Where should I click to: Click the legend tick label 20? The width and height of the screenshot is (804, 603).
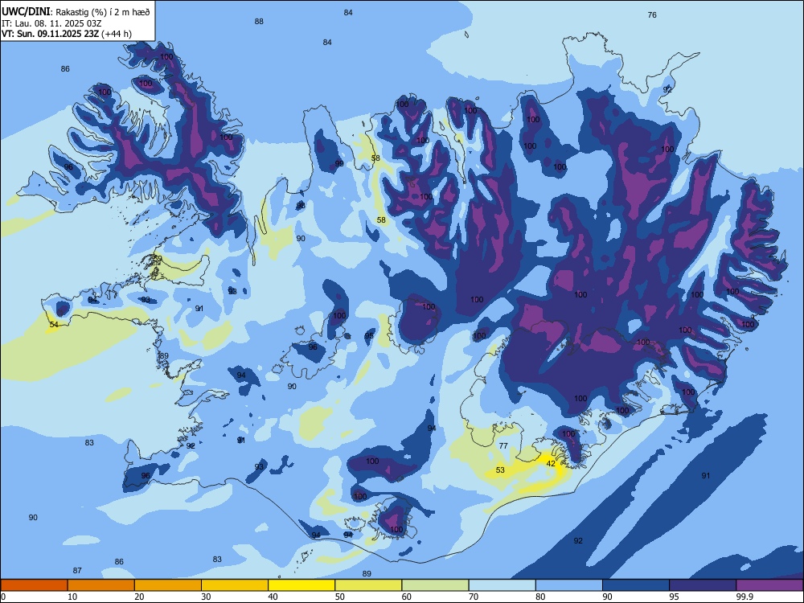[x=139, y=597]
